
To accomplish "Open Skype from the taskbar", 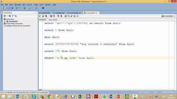I will click(x=34, y=97).
